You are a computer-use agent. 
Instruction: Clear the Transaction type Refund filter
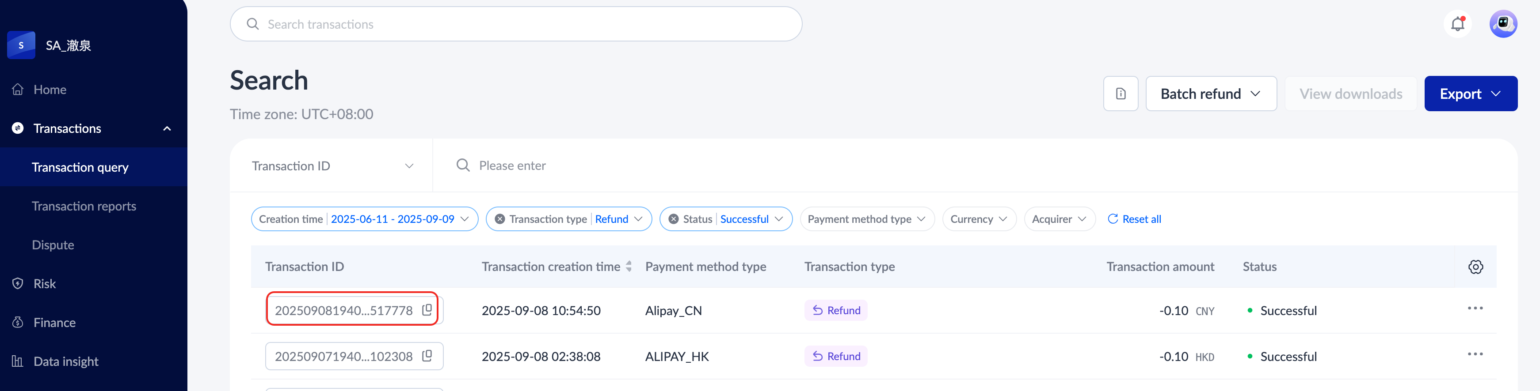[500, 219]
